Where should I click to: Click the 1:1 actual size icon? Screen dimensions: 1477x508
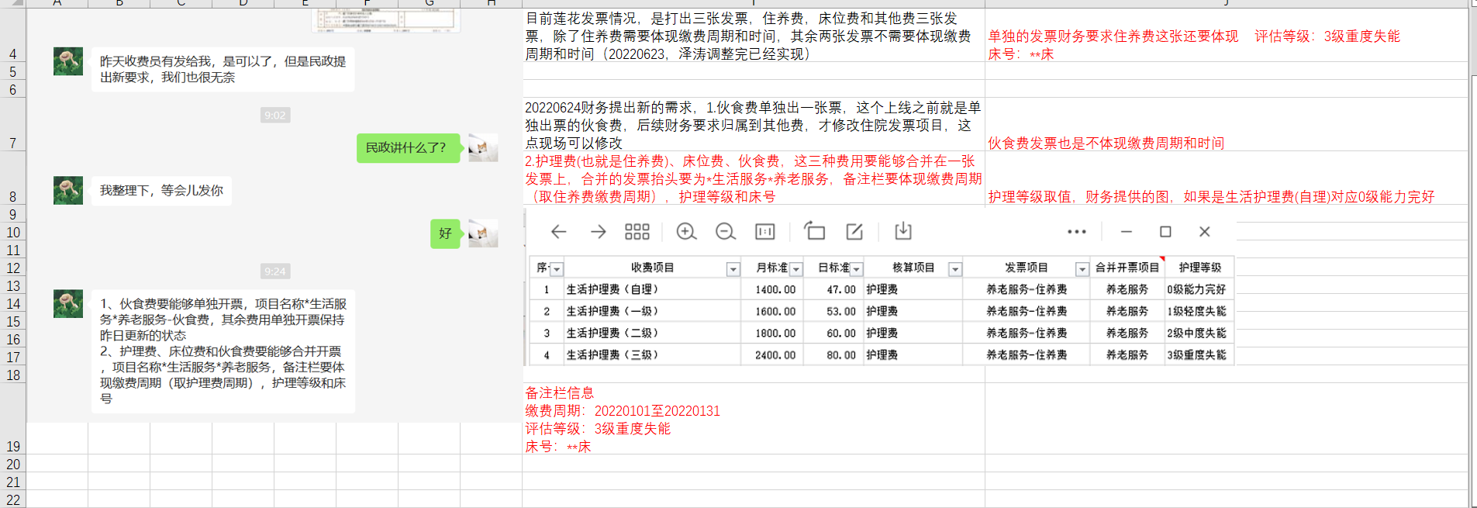(765, 231)
